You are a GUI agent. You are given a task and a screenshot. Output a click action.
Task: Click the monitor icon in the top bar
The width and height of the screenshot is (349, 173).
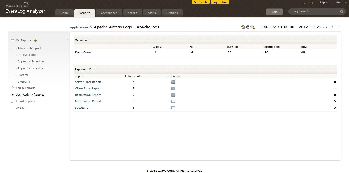coord(305,2)
